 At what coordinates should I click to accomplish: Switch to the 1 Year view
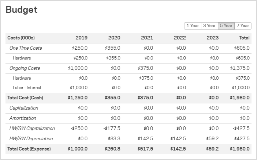click(193, 26)
